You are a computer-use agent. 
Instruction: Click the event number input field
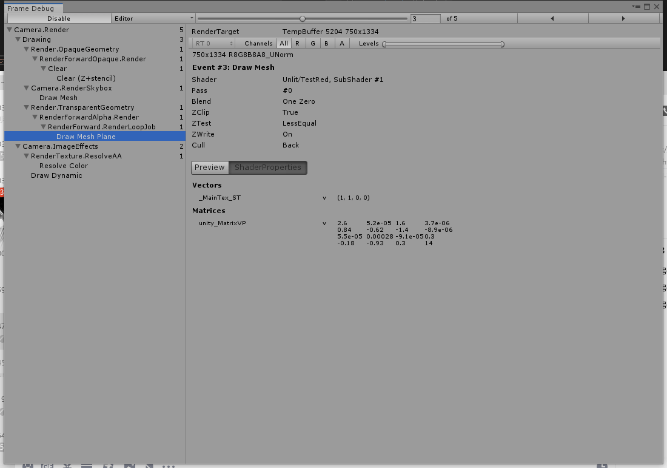[x=426, y=18]
